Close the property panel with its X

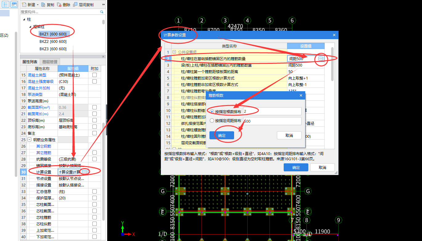click(x=103, y=56)
